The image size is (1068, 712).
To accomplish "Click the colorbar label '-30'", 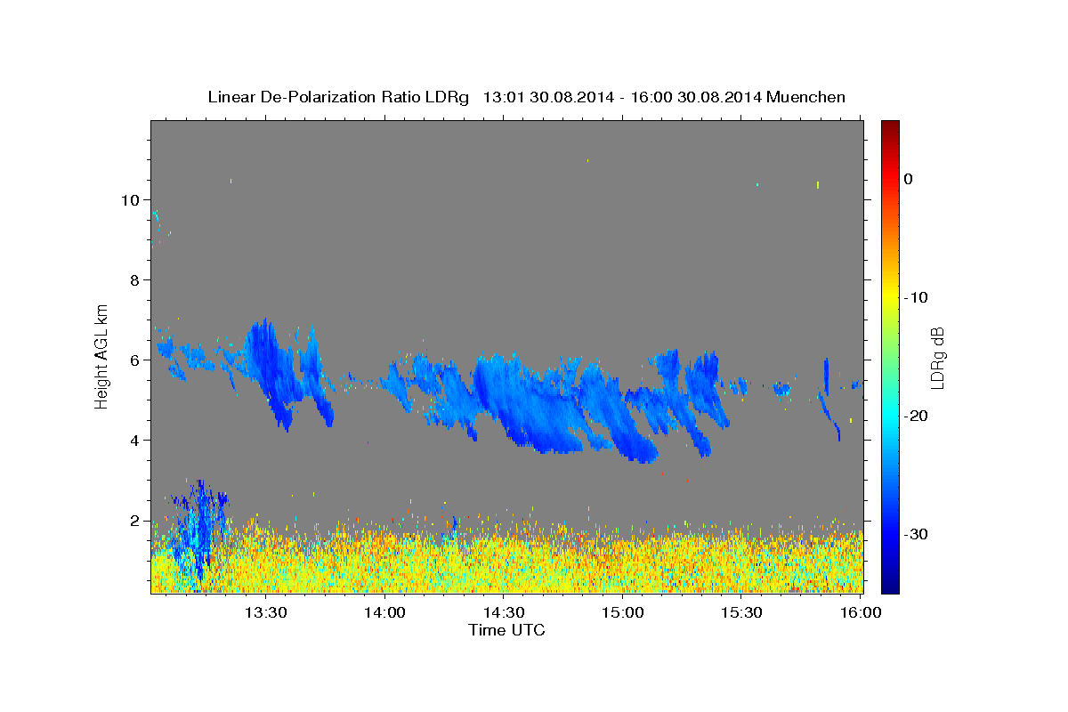I will (x=916, y=534).
